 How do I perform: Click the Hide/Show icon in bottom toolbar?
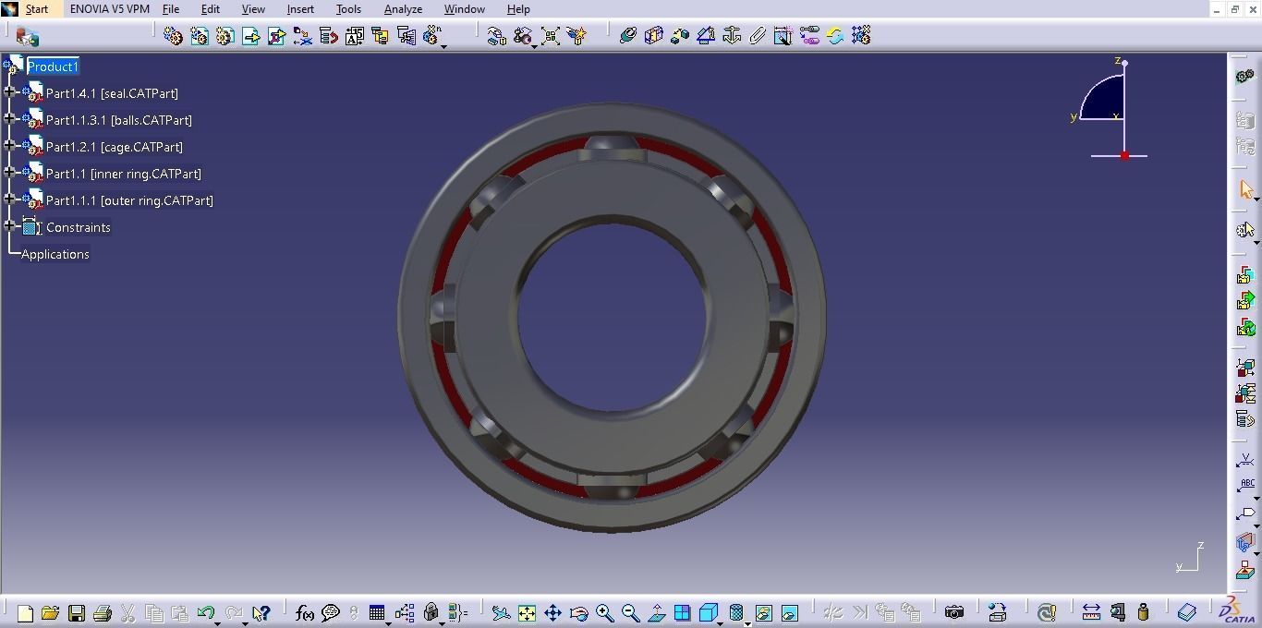click(763, 613)
